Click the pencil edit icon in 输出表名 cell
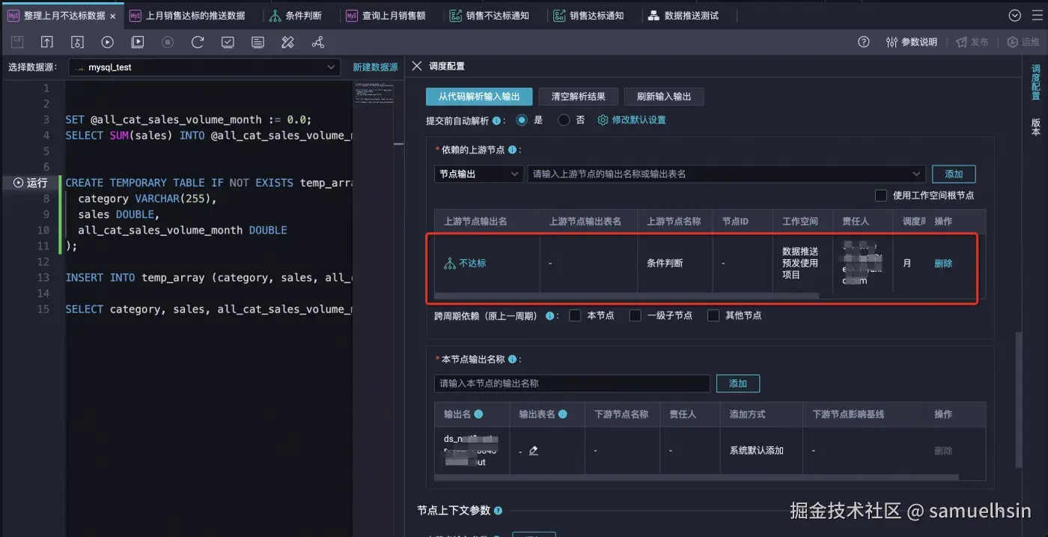Screen dimensions: 1048x537 click(x=534, y=451)
